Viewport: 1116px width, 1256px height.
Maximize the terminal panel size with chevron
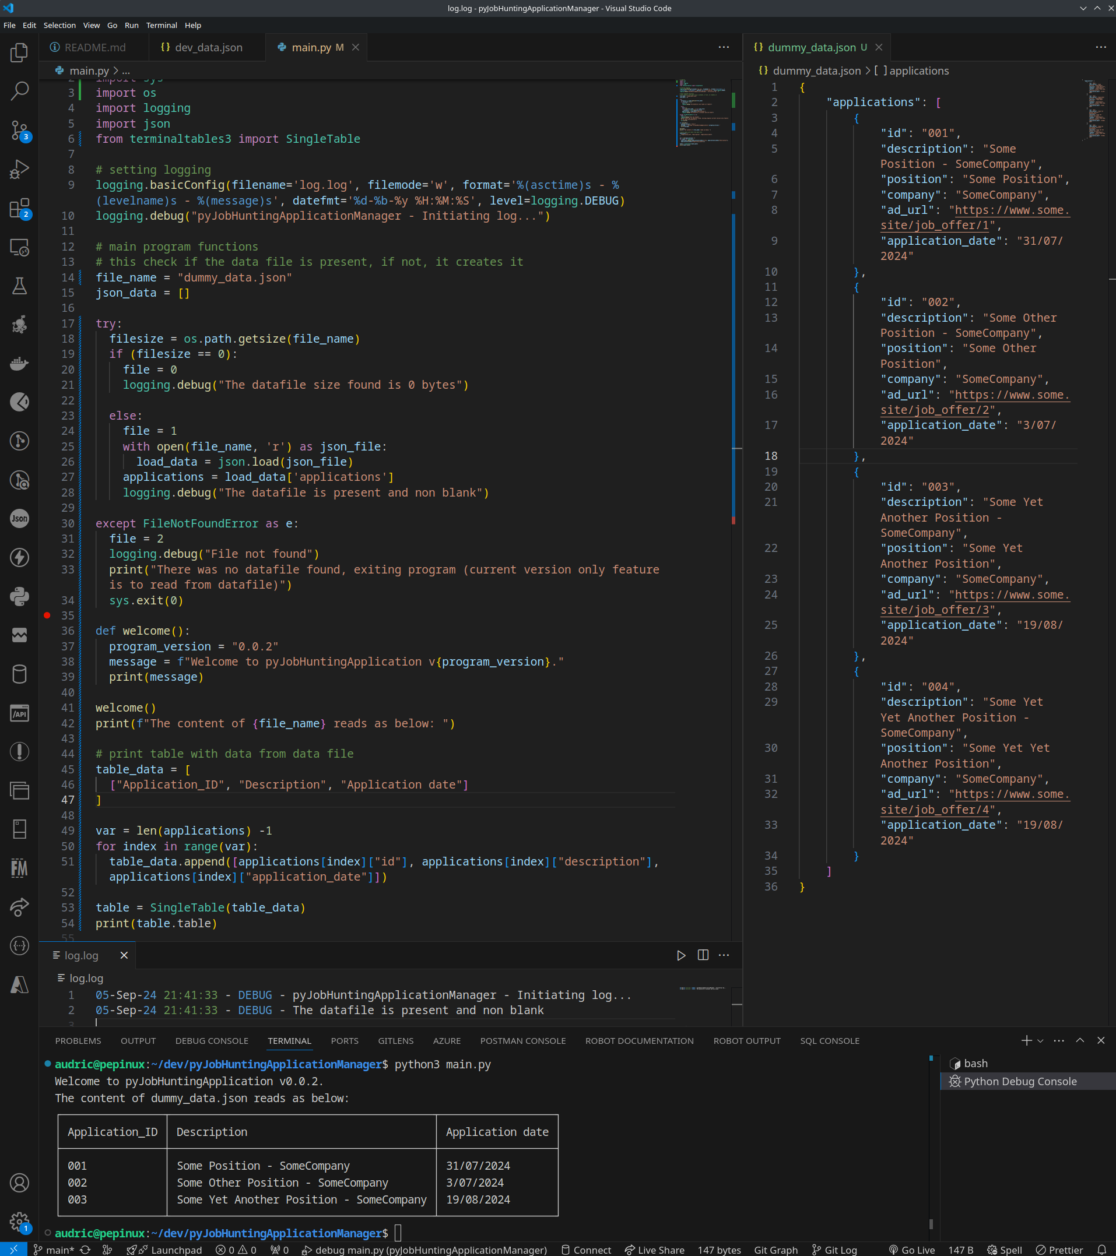(x=1080, y=1040)
